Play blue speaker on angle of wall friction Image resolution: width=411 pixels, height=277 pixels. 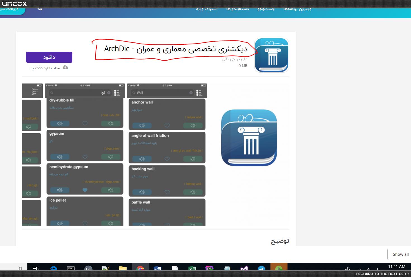142,159
